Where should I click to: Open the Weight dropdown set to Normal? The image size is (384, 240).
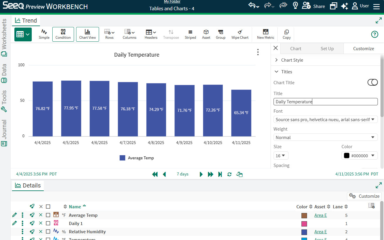325,137
